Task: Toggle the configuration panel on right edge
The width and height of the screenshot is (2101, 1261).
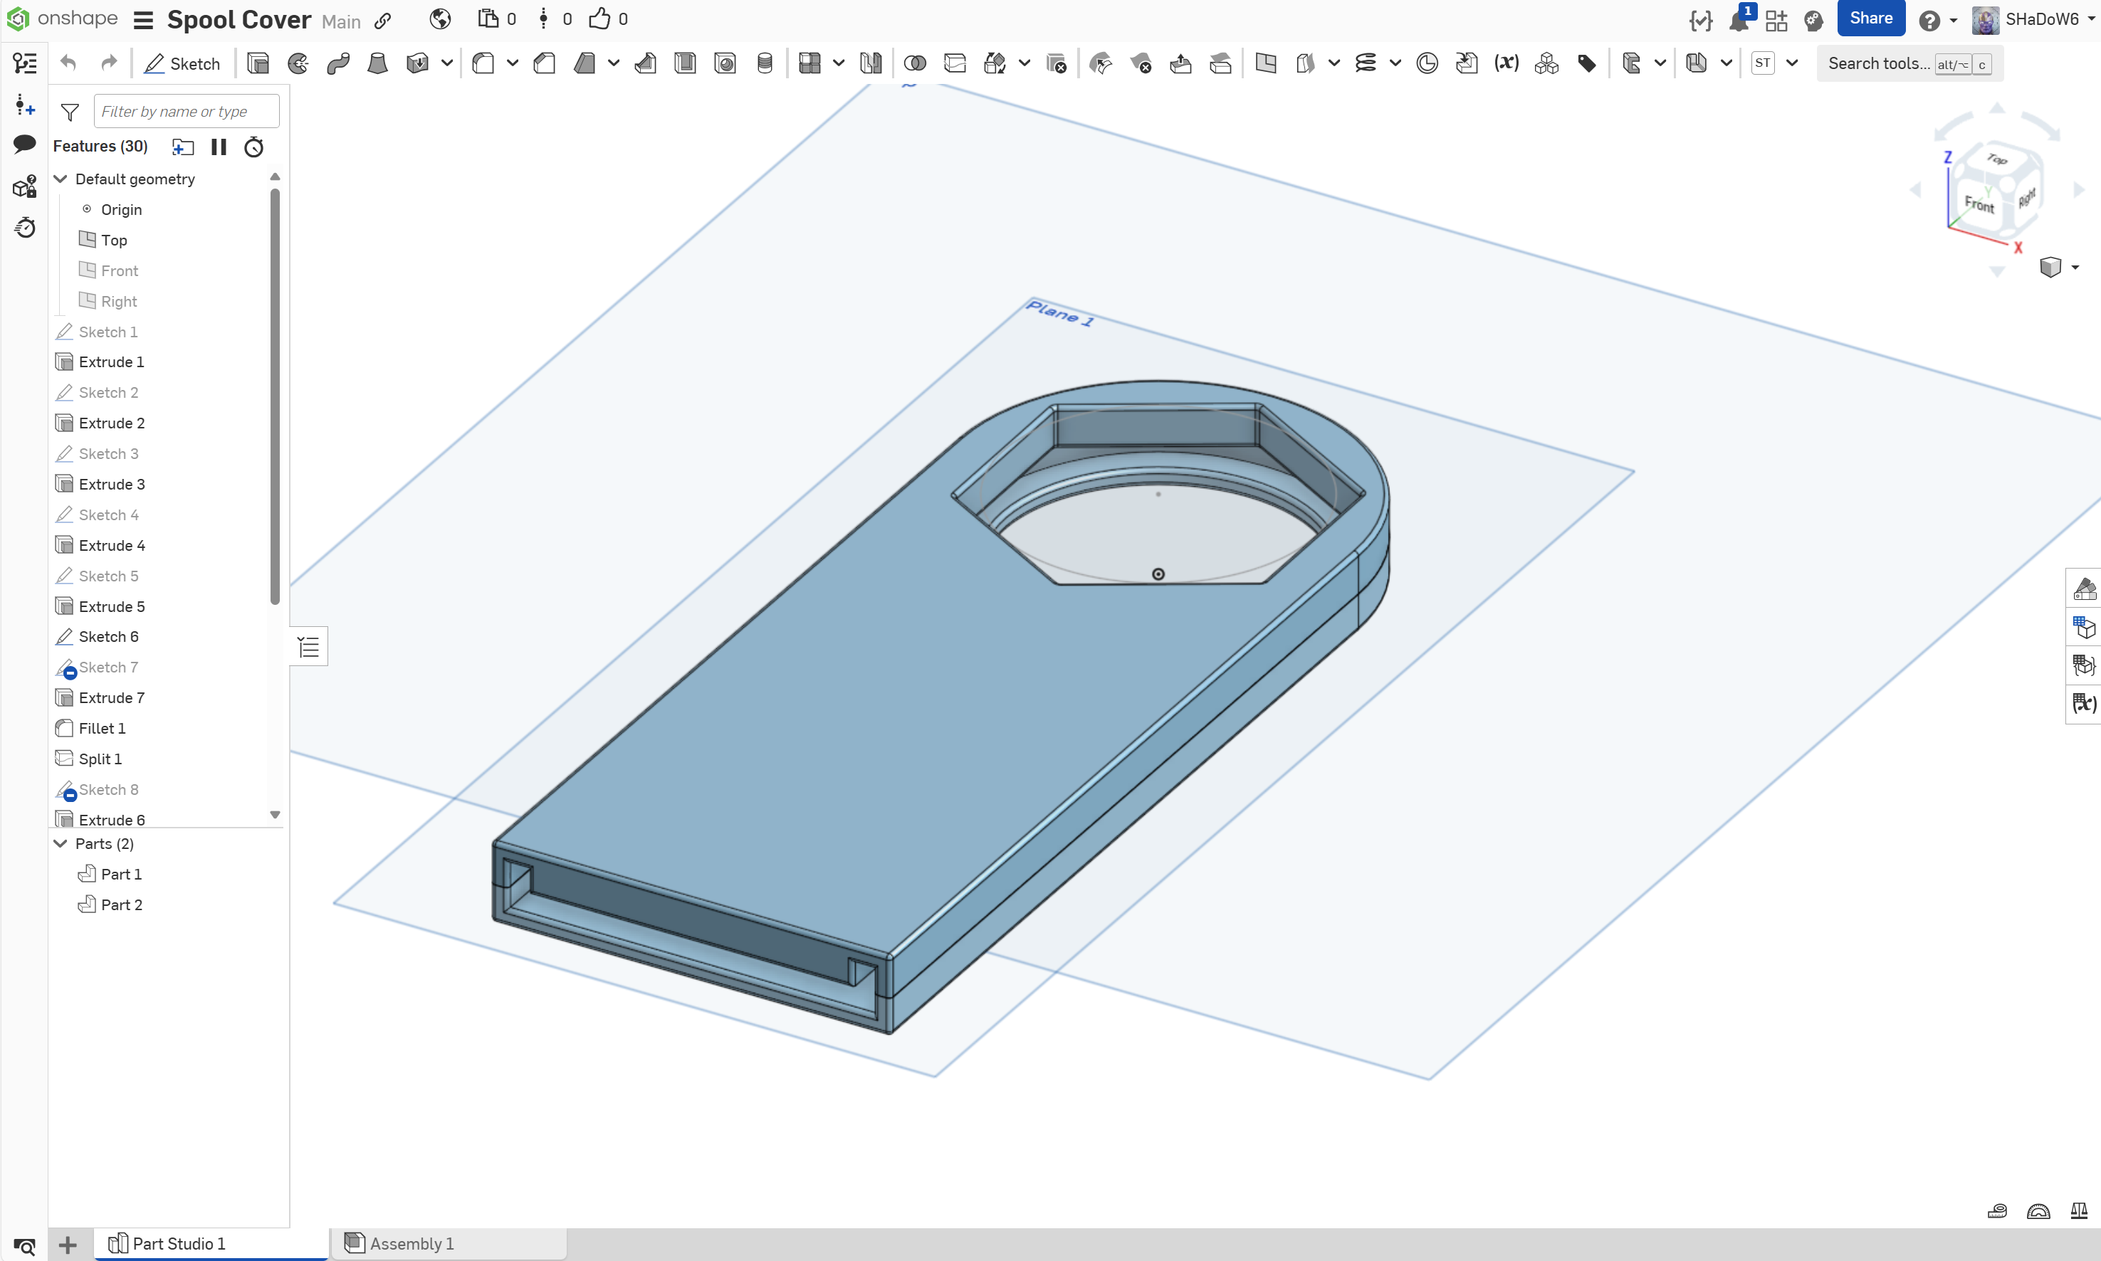Action: [2084, 627]
